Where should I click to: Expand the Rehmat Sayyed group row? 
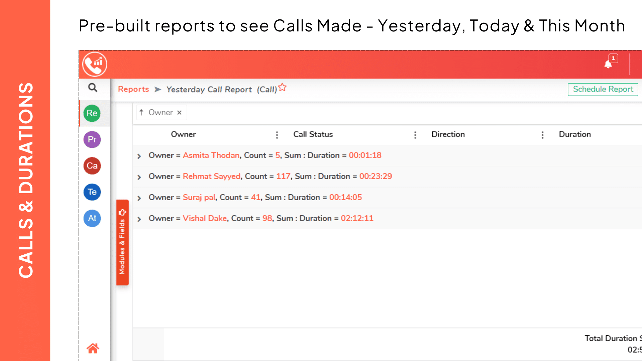pyautogui.click(x=139, y=177)
